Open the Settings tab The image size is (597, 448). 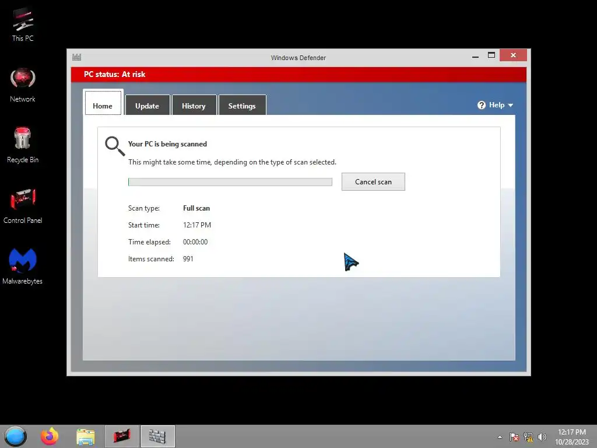[x=242, y=105]
